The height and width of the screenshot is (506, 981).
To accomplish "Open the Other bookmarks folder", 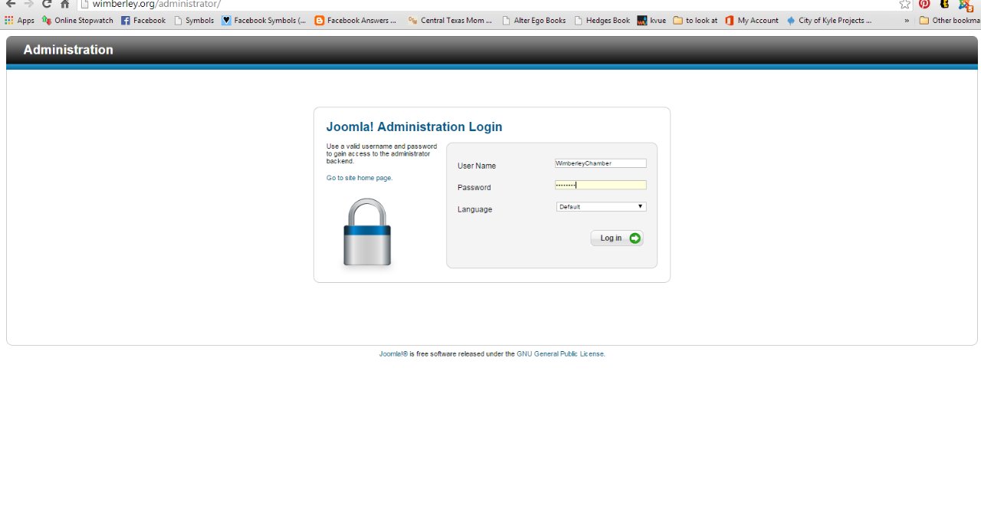I will pos(949,21).
